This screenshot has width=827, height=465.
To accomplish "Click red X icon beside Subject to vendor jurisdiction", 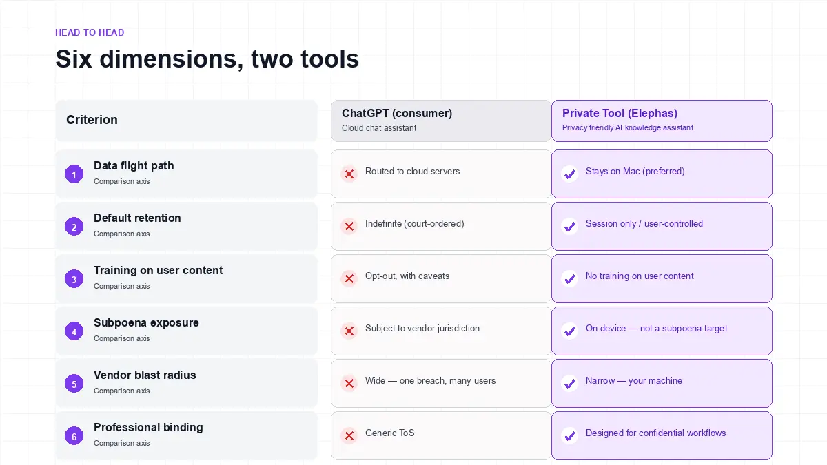I will pyautogui.click(x=349, y=331).
